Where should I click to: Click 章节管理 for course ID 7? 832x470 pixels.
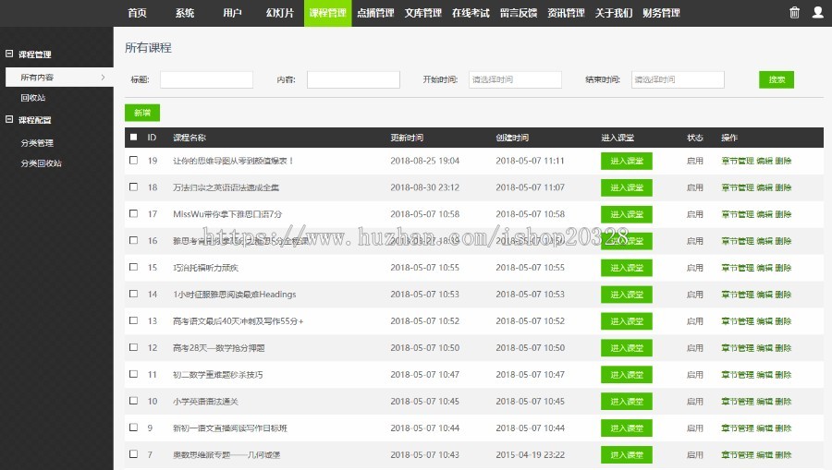click(738, 454)
